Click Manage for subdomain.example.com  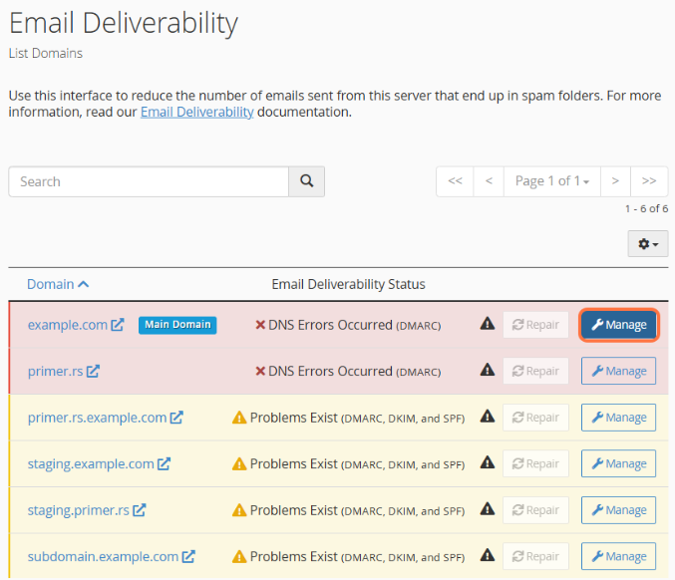618,556
